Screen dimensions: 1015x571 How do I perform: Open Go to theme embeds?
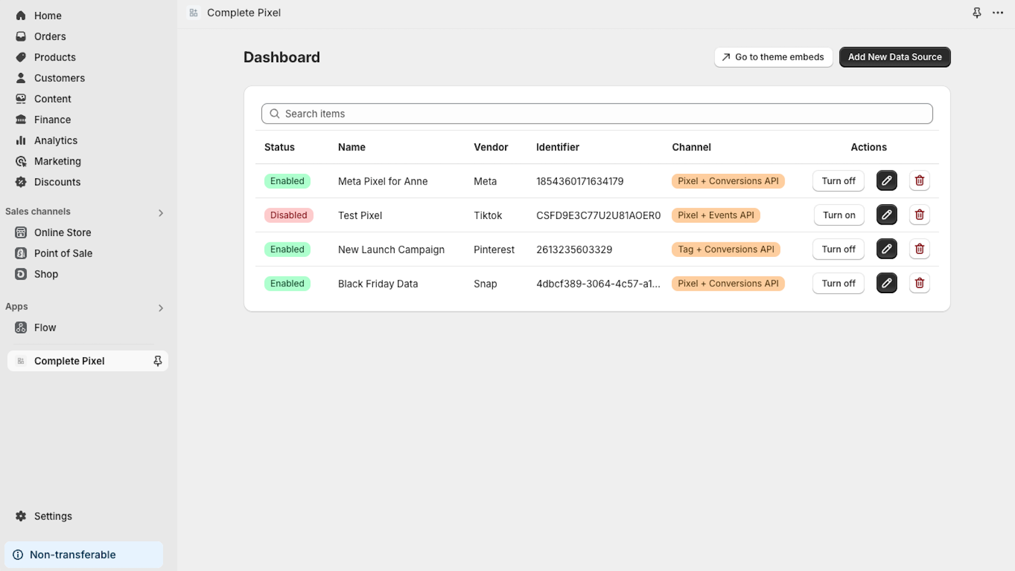pyautogui.click(x=773, y=56)
